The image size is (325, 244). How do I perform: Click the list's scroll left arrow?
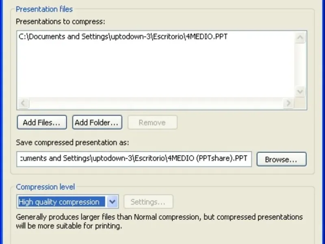coord(24,103)
